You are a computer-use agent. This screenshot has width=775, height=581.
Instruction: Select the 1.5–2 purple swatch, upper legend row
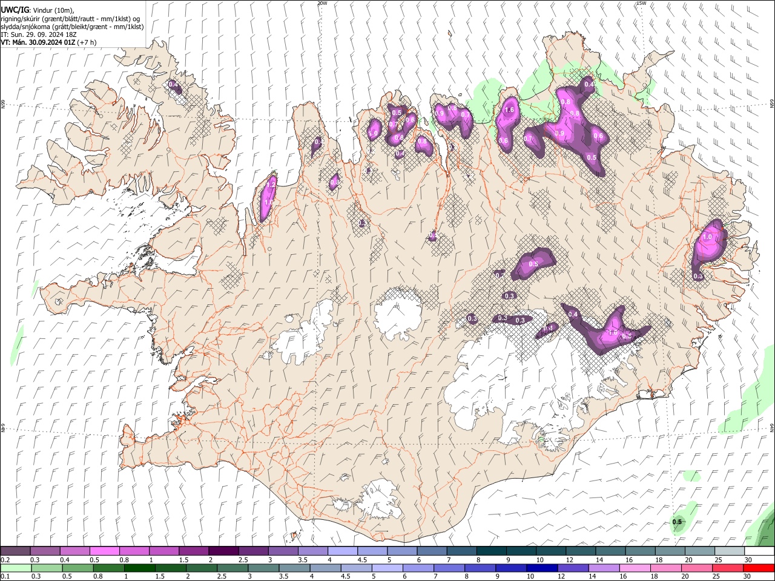[193, 551]
